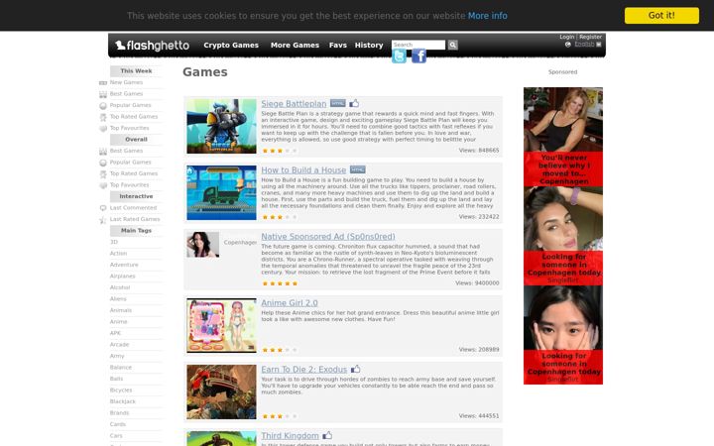Dismiss cookie banner with Got it!
The height and width of the screenshot is (446, 714).
[x=661, y=16]
